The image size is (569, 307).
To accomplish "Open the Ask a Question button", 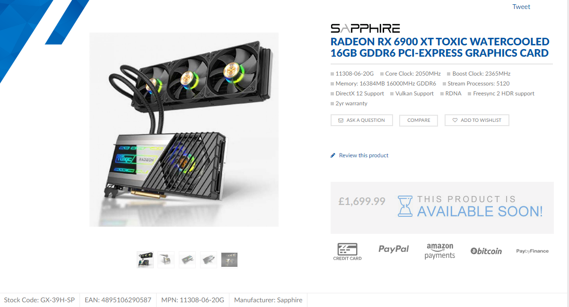I will [362, 120].
